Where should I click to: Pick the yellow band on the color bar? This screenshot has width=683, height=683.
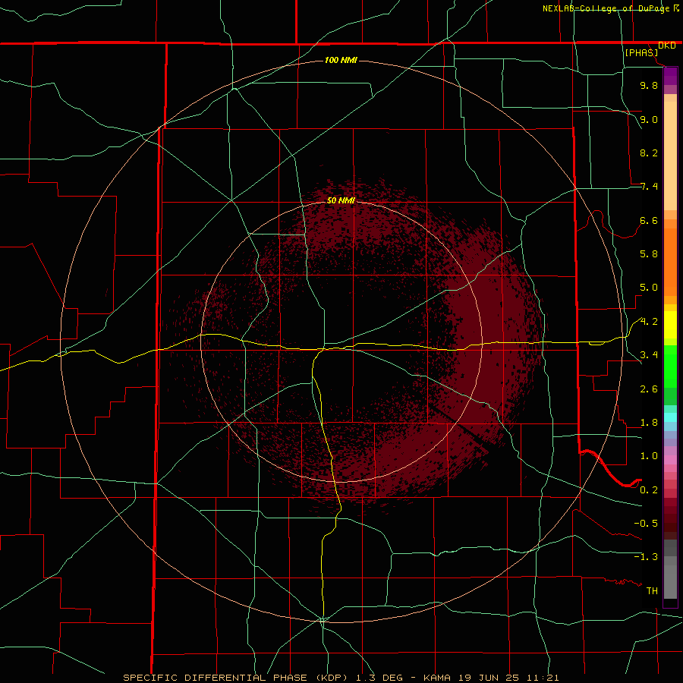coord(670,325)
